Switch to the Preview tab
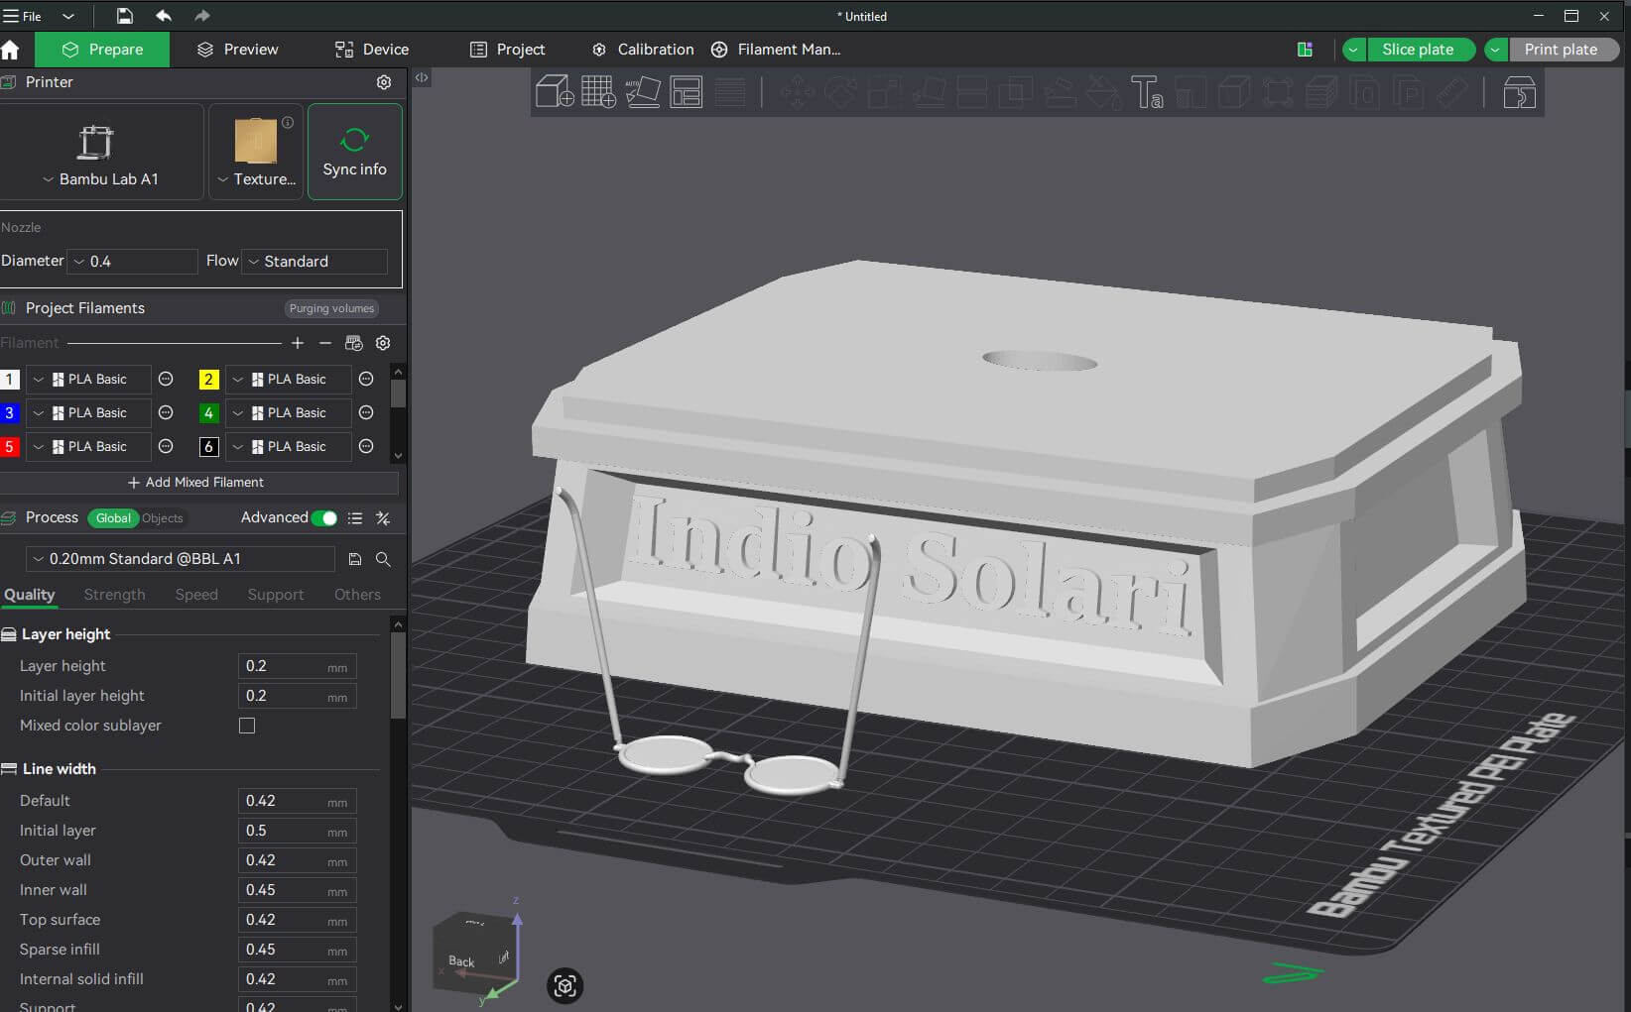The image size is (1631, 1012). (x=237, y=50)
